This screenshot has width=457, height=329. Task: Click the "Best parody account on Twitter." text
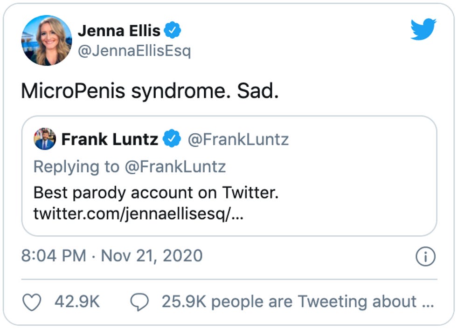(156, 192)
